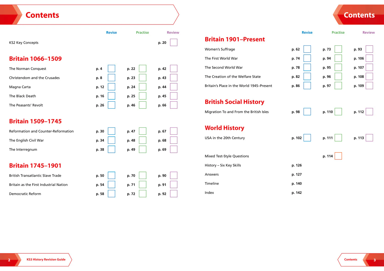Click the Britain 1066–1509 section heading

(x=35, y=59)
